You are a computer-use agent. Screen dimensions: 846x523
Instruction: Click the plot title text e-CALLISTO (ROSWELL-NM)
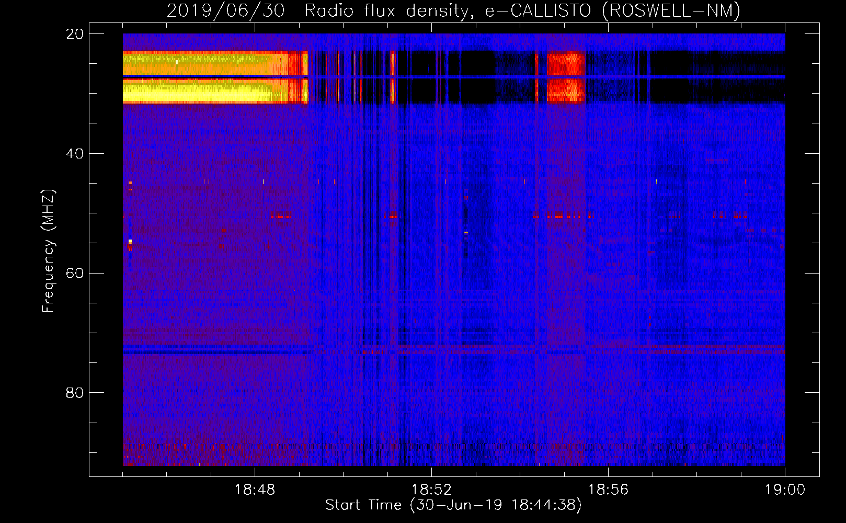pyautogui.click(x=613, y=10)
